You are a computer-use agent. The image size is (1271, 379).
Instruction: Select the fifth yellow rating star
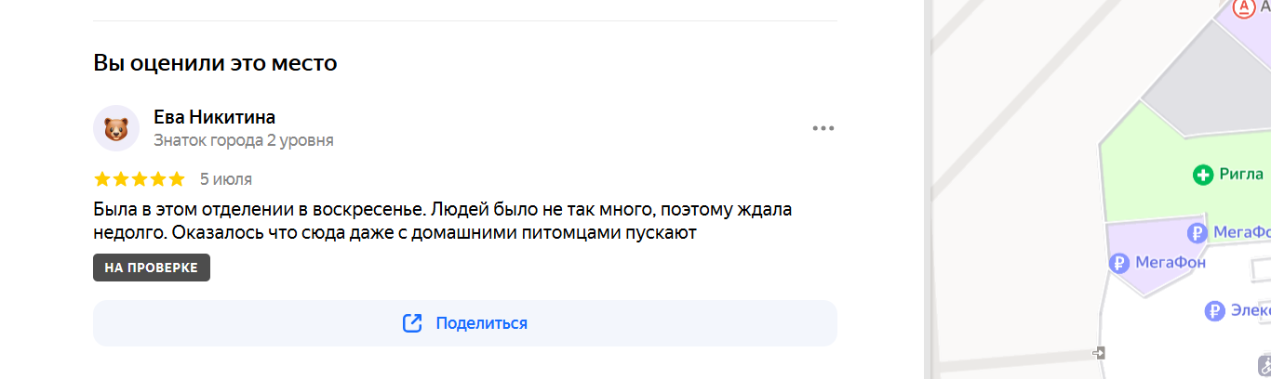click(177, 178)
